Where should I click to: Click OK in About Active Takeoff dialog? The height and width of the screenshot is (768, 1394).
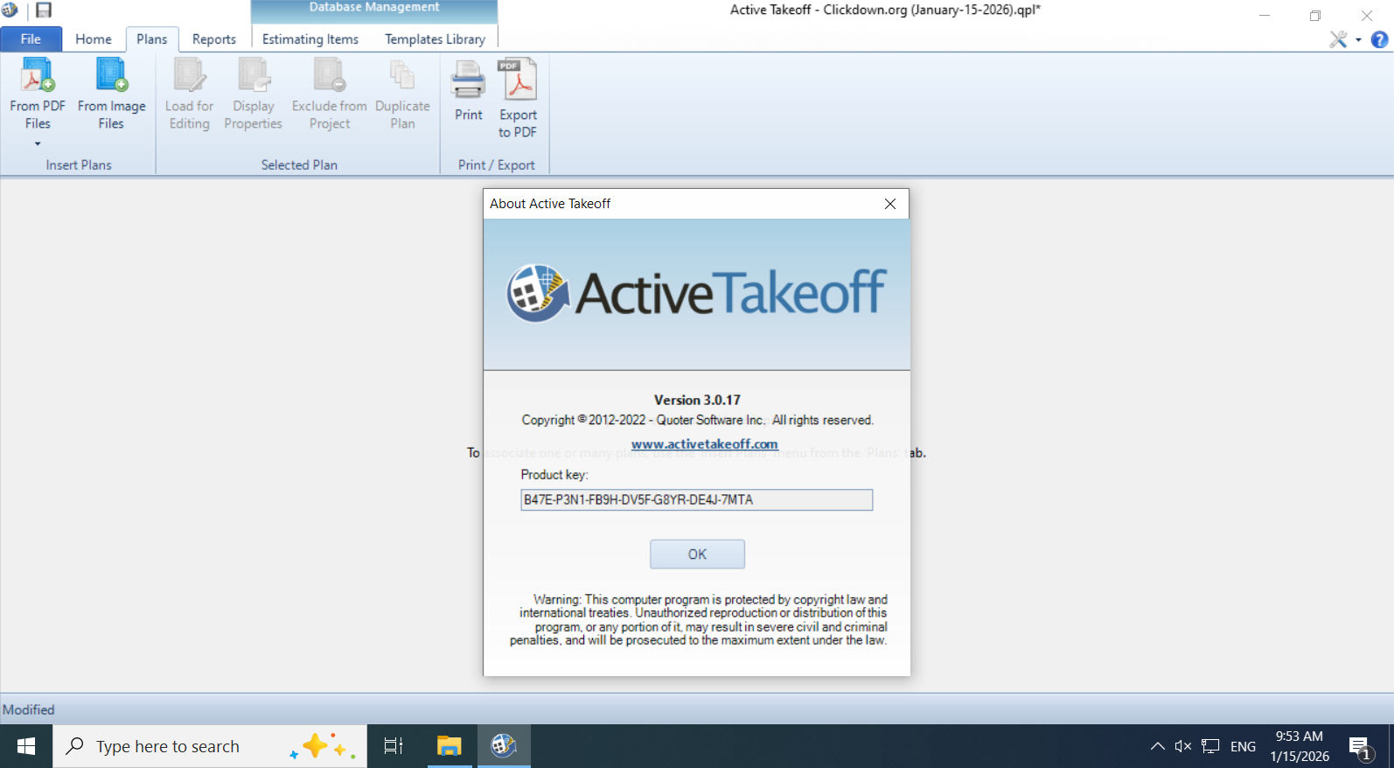[697, 554]
